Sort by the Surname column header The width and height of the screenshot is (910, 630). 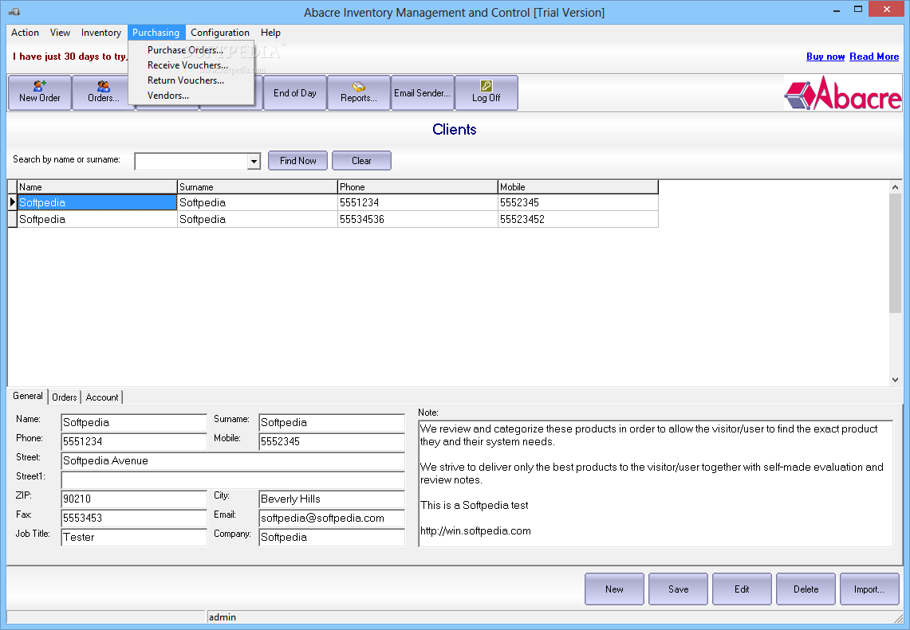click(257, 186)
